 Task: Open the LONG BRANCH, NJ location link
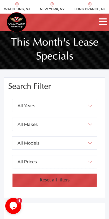[90, 9]
